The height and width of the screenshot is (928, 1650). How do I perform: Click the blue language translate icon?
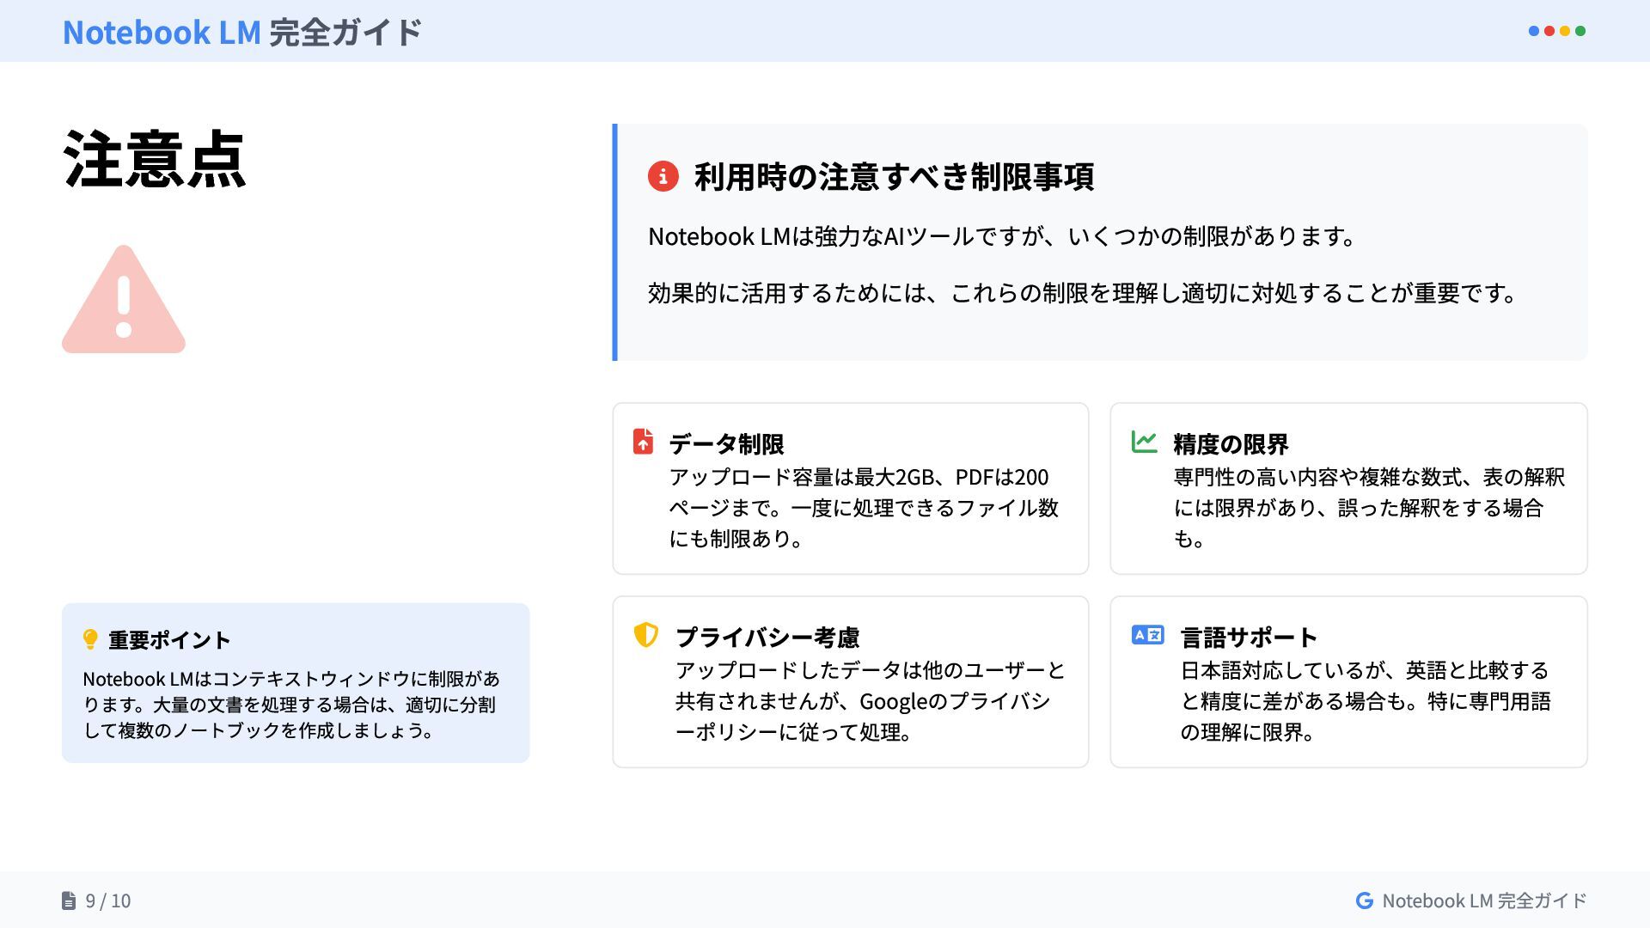1147,635
